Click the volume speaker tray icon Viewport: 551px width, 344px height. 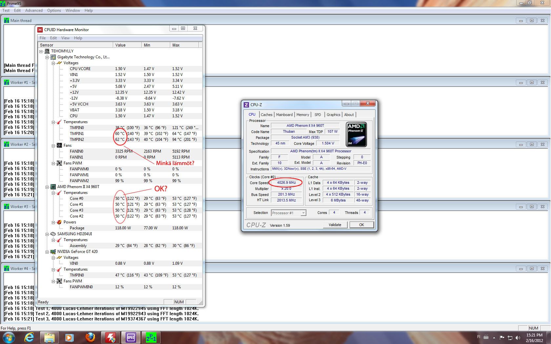pyautogui.click(x=518, y=337)
